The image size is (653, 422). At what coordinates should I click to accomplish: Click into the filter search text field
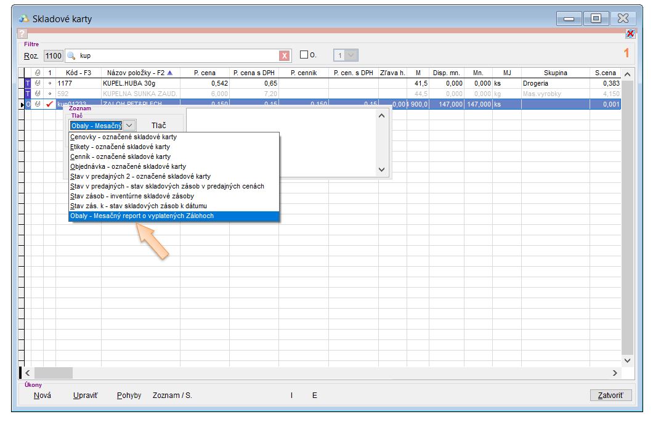tap(176, 56)
